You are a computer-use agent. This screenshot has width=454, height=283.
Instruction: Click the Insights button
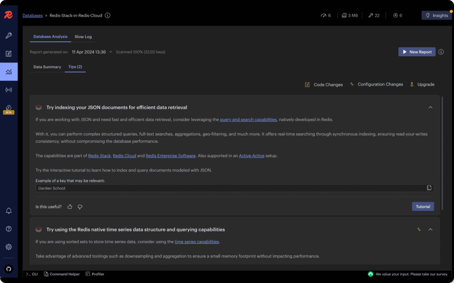[437, 15]
